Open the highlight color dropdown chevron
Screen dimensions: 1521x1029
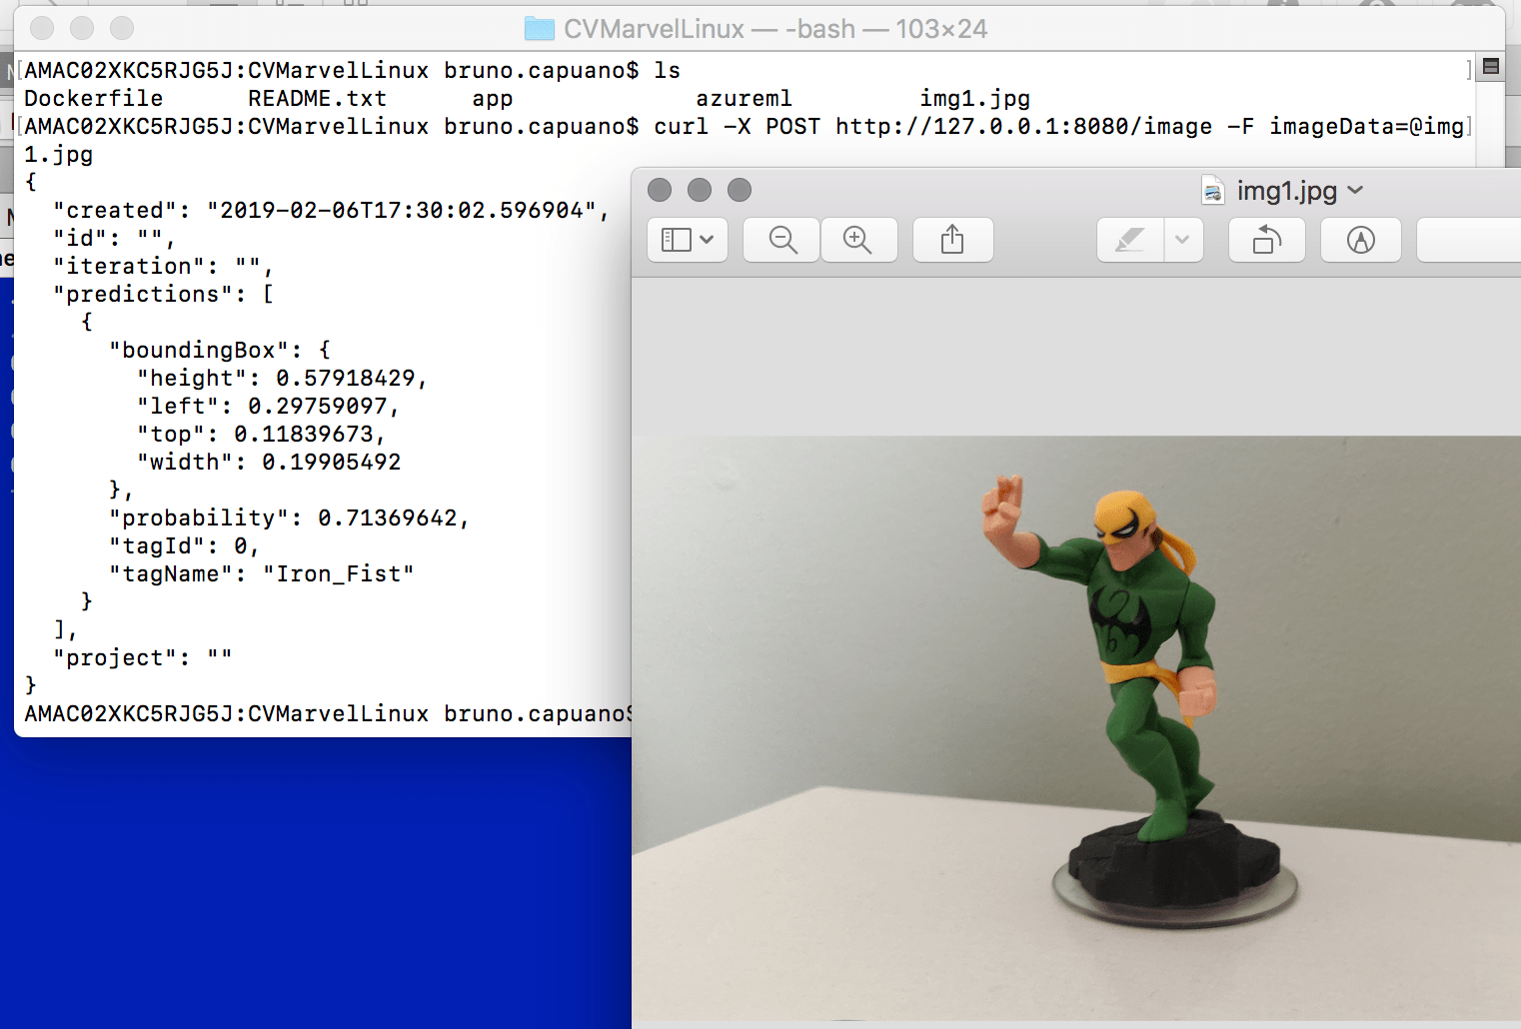tap(1183, 240)
